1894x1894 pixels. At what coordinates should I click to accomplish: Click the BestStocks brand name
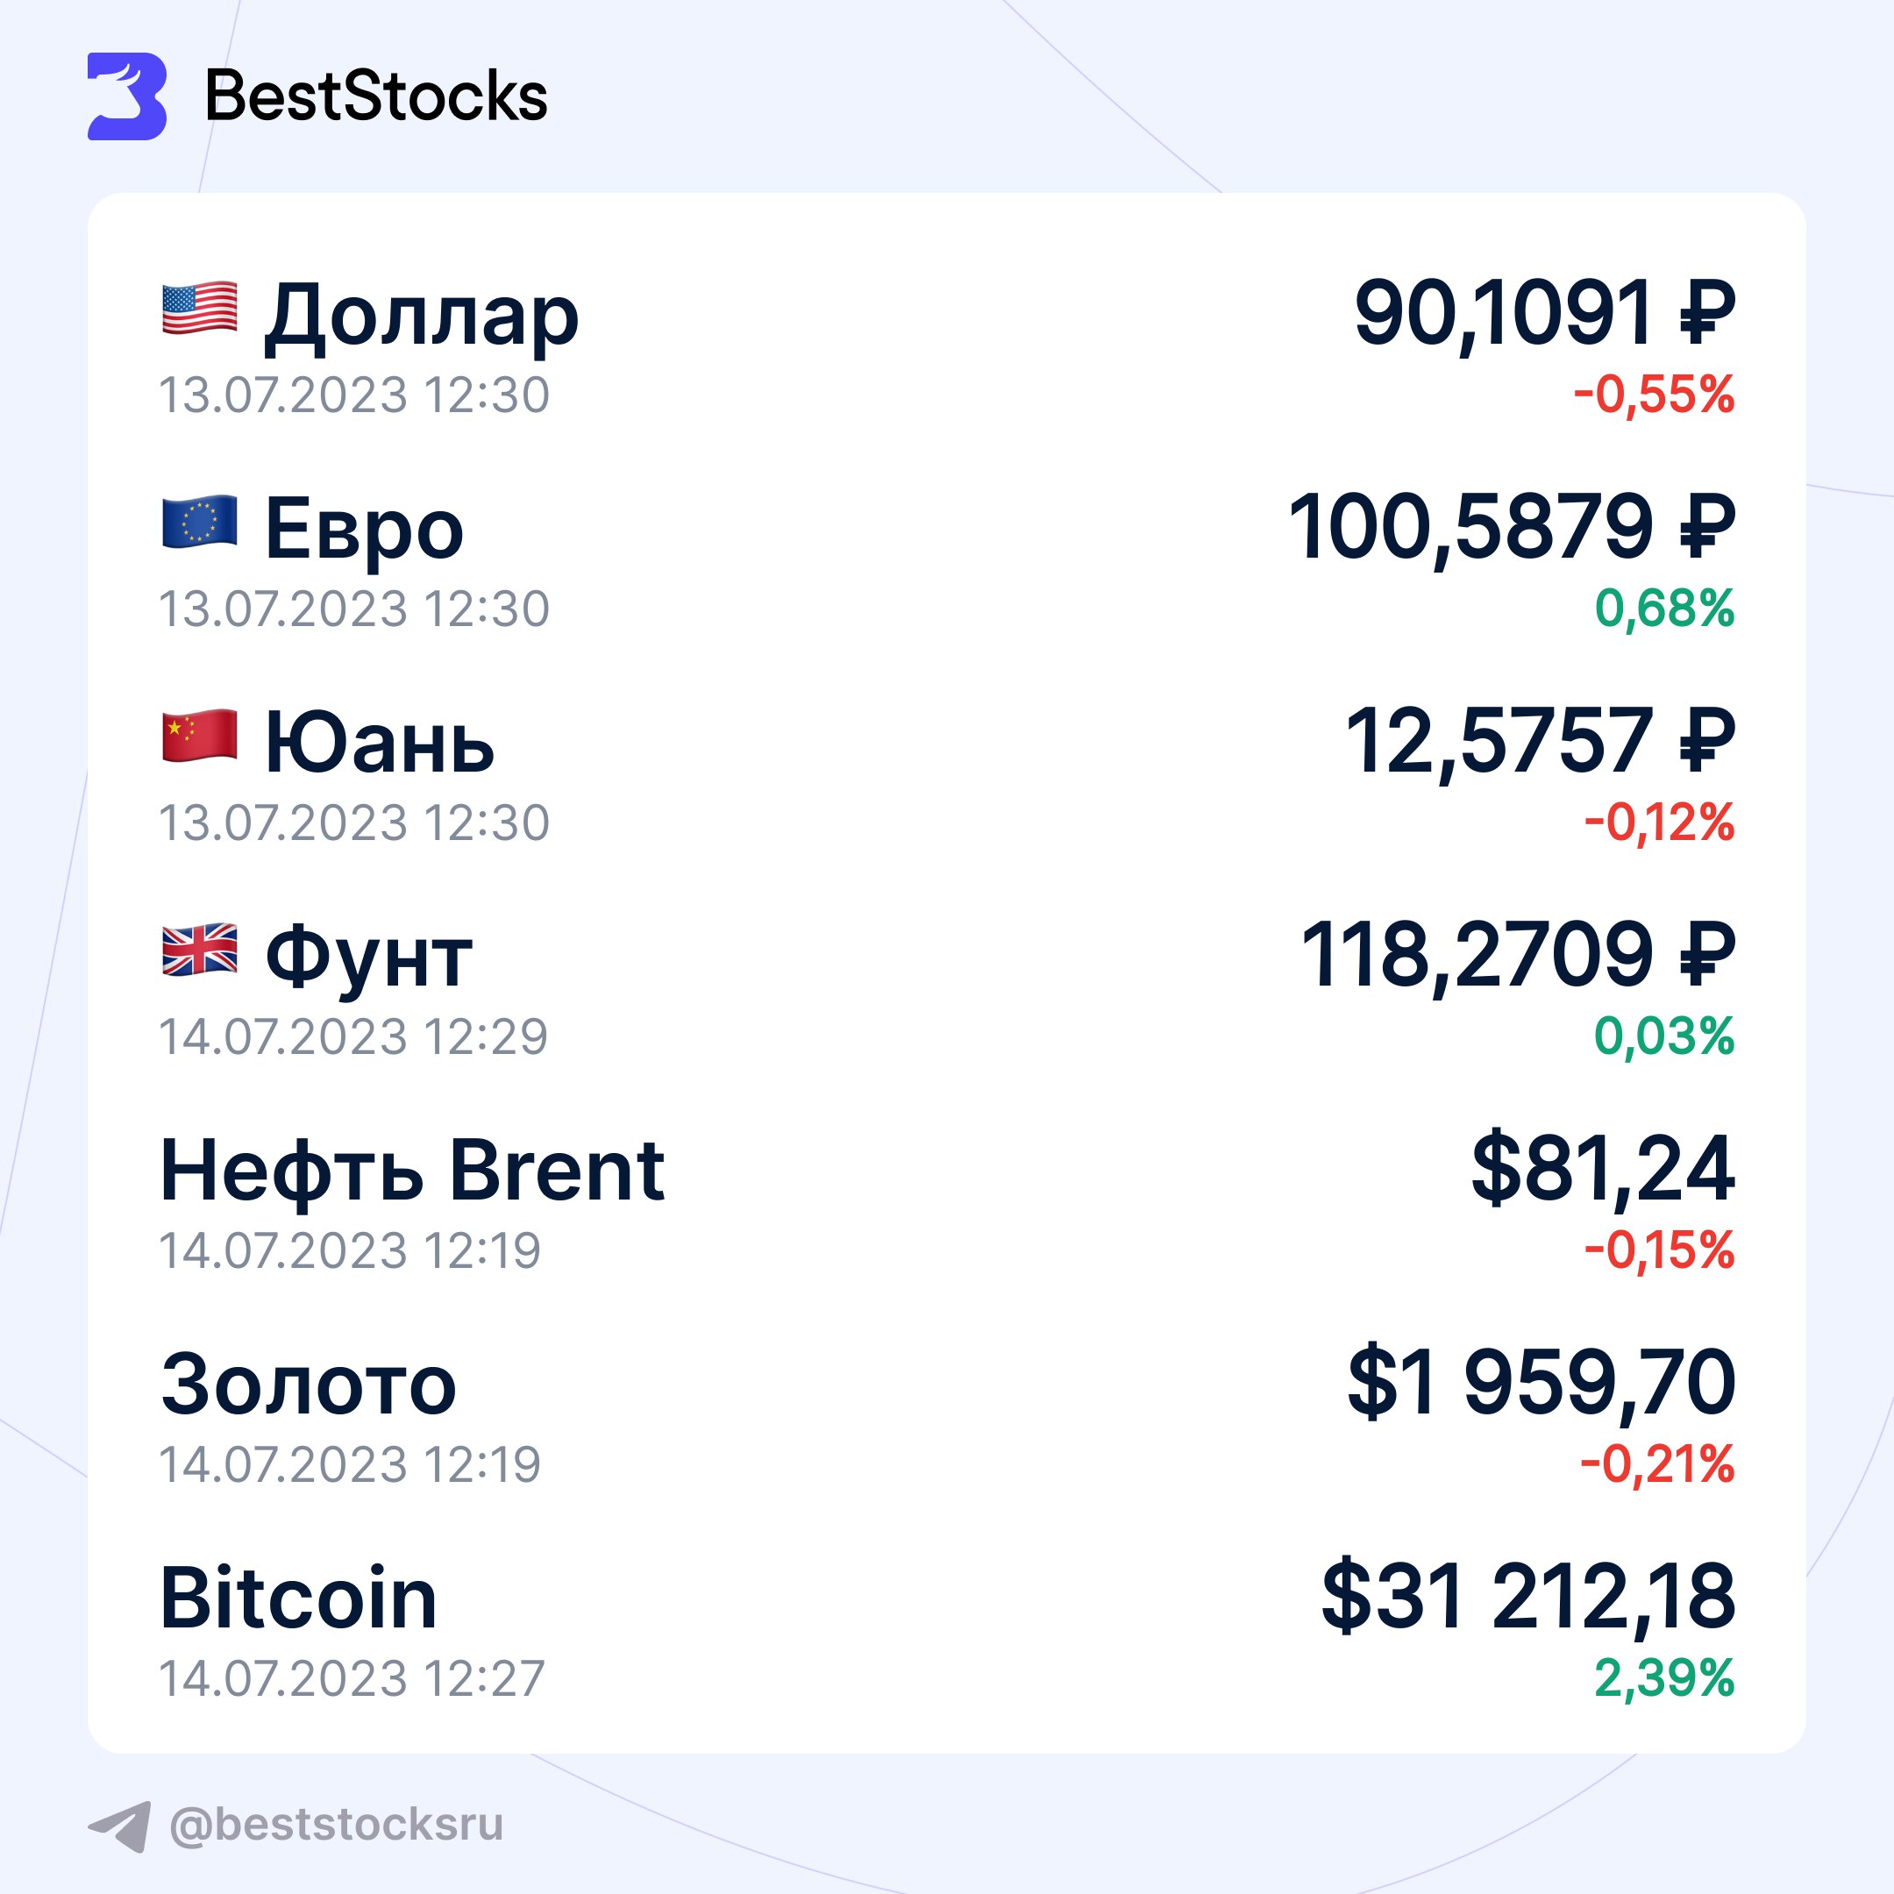coord(375,97)
